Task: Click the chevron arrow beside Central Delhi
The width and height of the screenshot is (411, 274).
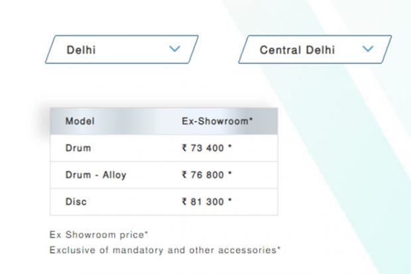Action: (369, 50)
